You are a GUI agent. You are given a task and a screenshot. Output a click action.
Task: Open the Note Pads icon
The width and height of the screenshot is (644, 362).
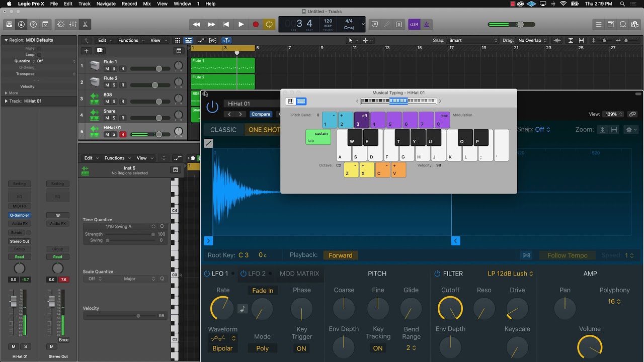tap(611, 24)
